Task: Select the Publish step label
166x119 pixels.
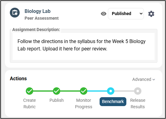Action: coord(57,100)
